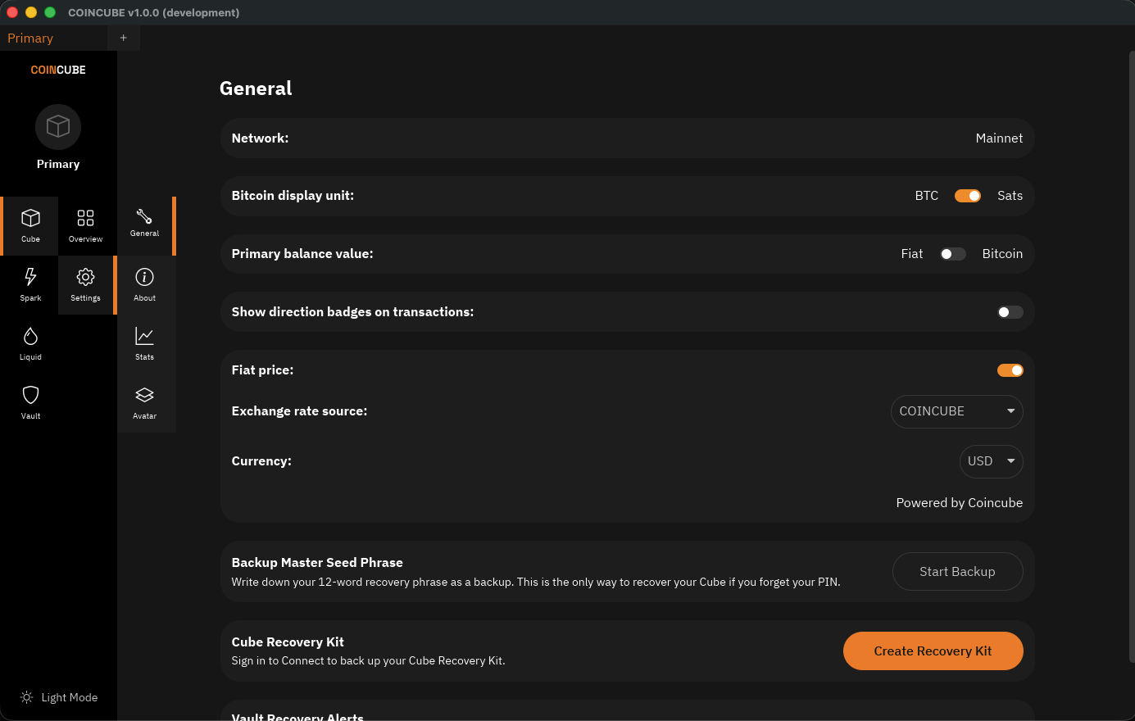Click the Sats unit label

(1010, 196)
